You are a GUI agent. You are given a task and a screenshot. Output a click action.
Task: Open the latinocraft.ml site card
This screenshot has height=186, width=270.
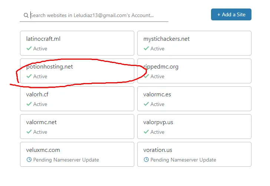coord(77,43)
